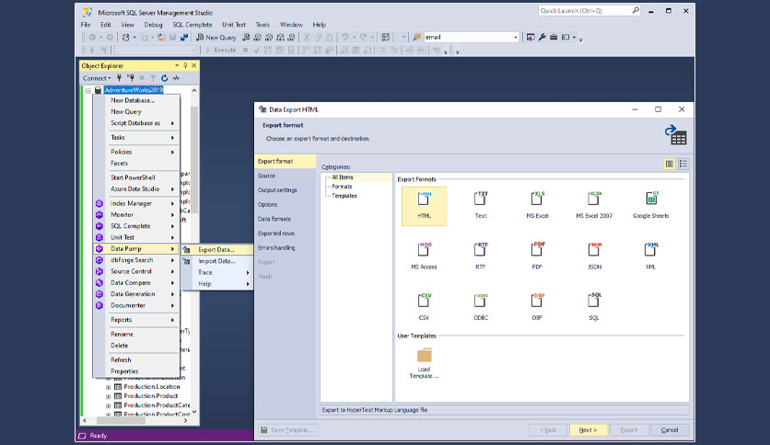The width and height of the screenshot is (770, 445).
Task: Open dbForge Search submenu
Action: coord(136,260)
